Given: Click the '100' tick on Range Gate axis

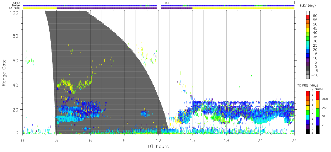Looking at the screenshot, I should [x=15, y=12].
